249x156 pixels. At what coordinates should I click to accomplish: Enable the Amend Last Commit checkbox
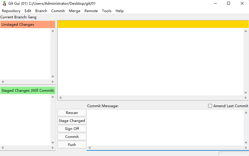tap(210, 106)
